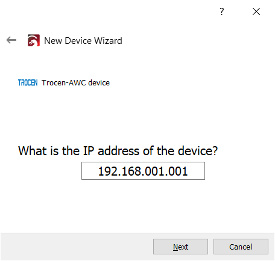Click the Trocen-AWC device label
The image size is (275, 261).
(x=75, y=82)
